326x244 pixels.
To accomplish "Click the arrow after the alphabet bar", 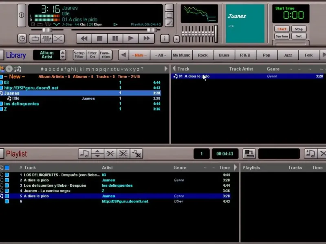I will (166, 69).
